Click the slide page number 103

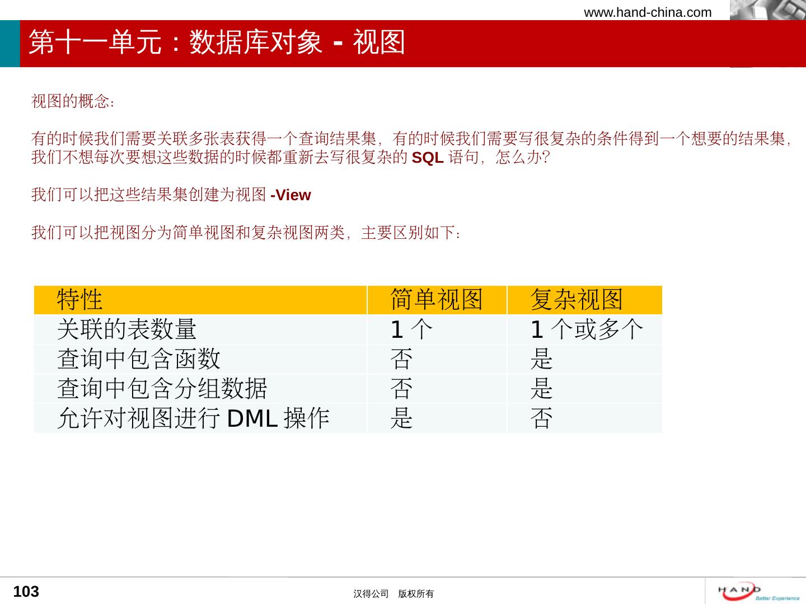coord(26,592)
